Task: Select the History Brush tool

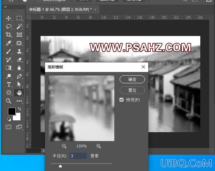Action: tap(9, 60)
